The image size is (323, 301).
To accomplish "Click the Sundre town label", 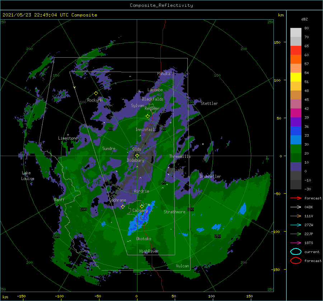I will pyautogui.click(x=109, y=148).
